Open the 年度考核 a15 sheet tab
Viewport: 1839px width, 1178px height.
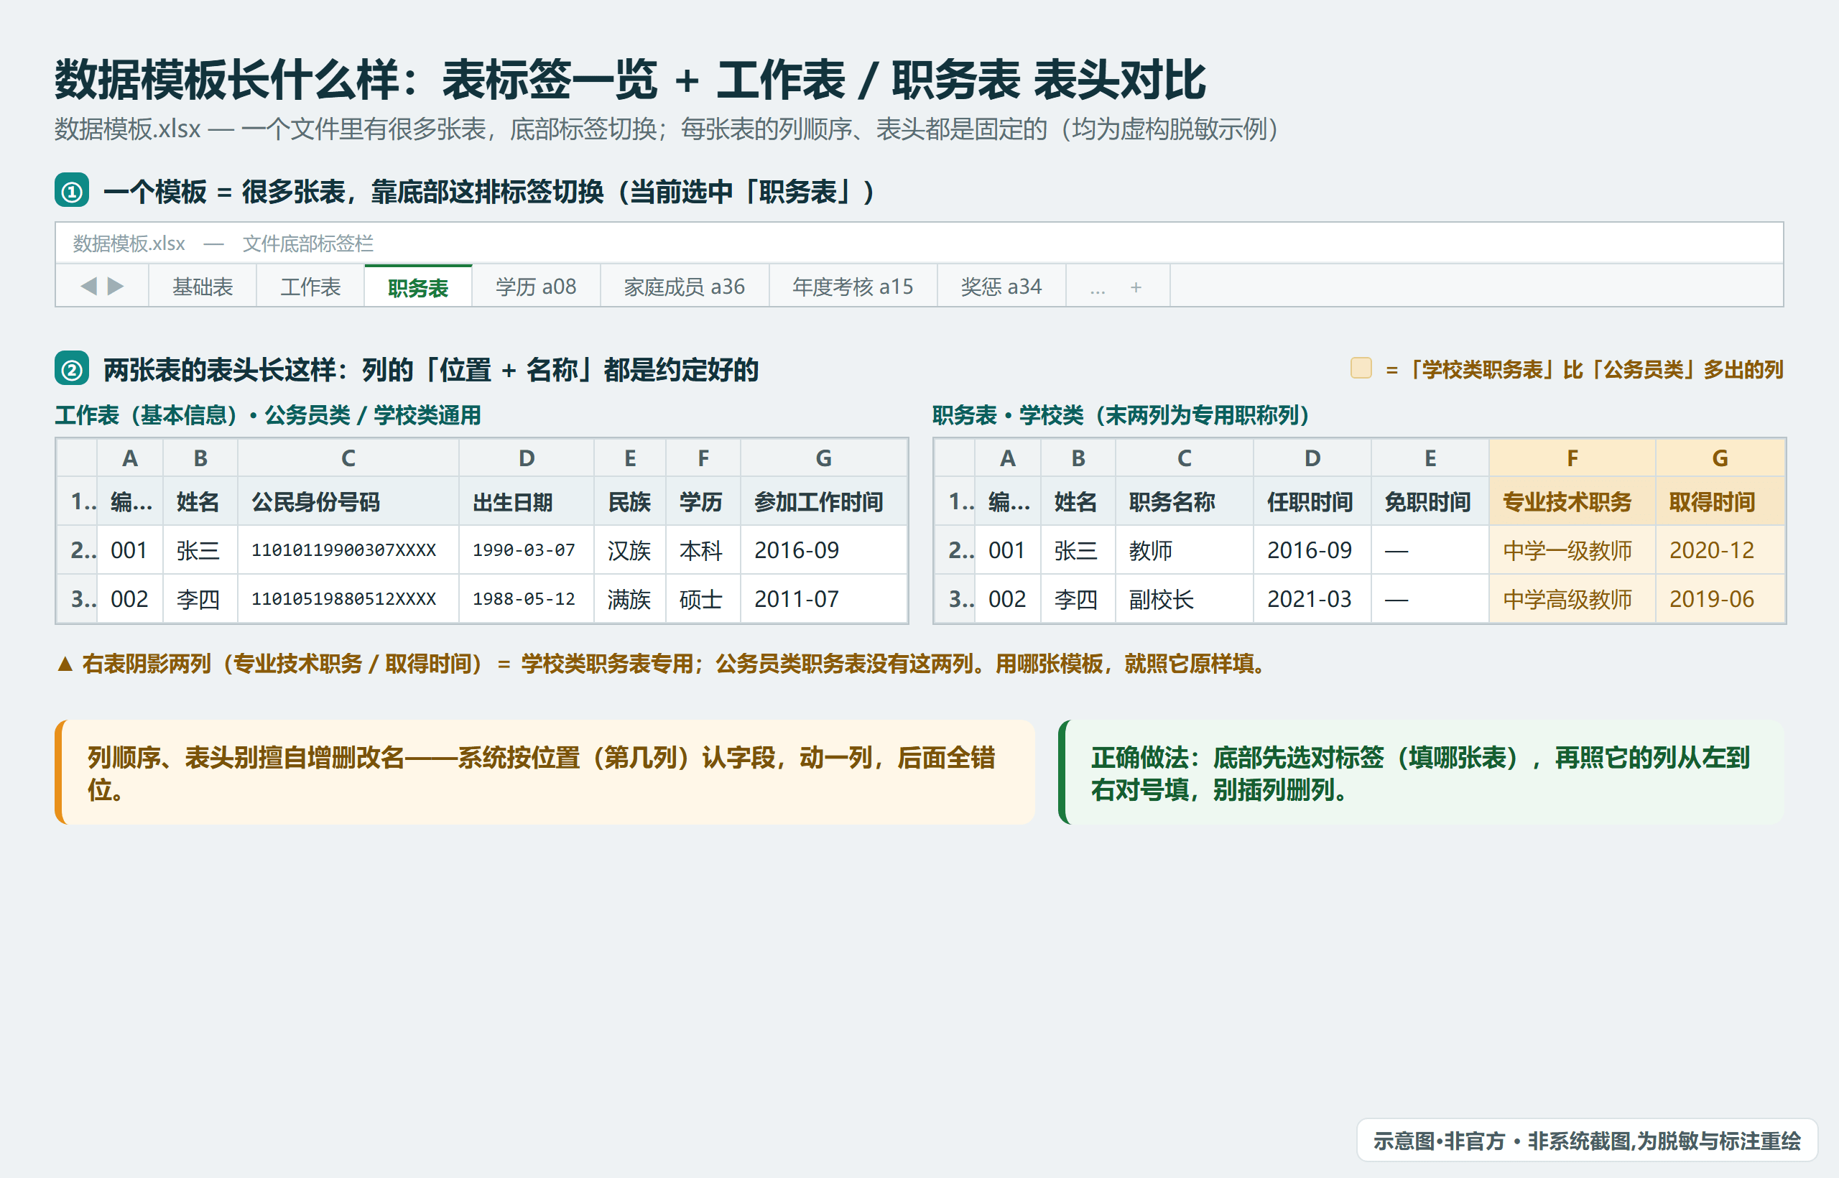click(853, 287)
